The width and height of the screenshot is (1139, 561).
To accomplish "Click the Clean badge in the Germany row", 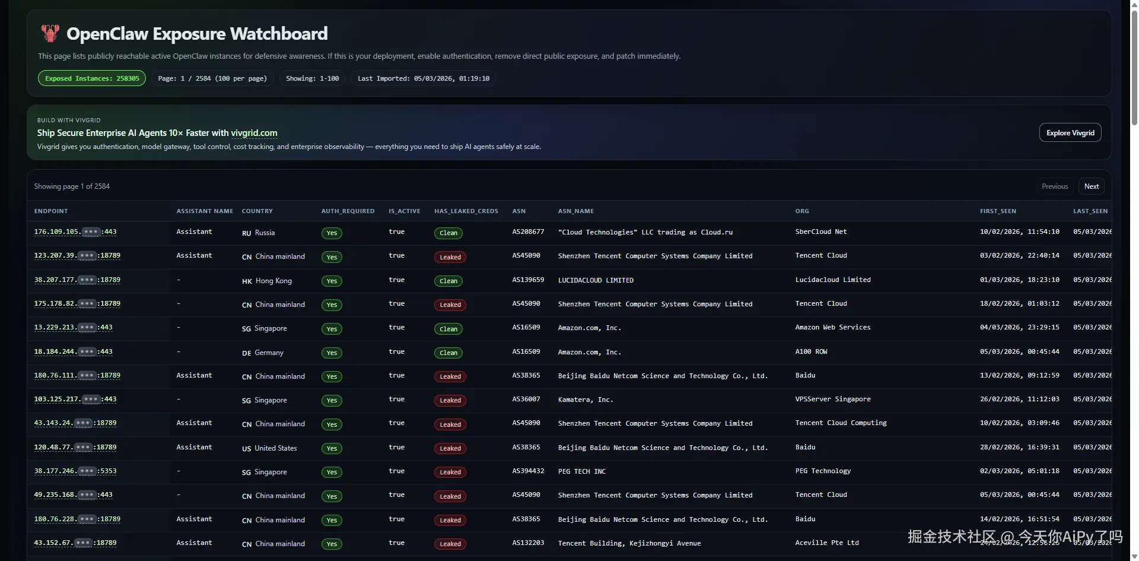I will pos(448,353).
